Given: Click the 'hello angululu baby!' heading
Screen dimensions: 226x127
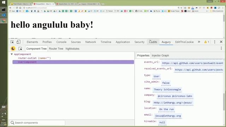Looking at the screenshot, I should coord(52,25).
